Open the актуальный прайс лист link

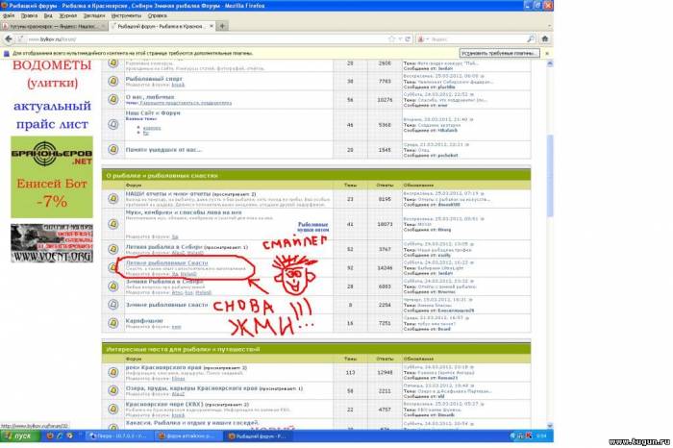pos(52,115)
